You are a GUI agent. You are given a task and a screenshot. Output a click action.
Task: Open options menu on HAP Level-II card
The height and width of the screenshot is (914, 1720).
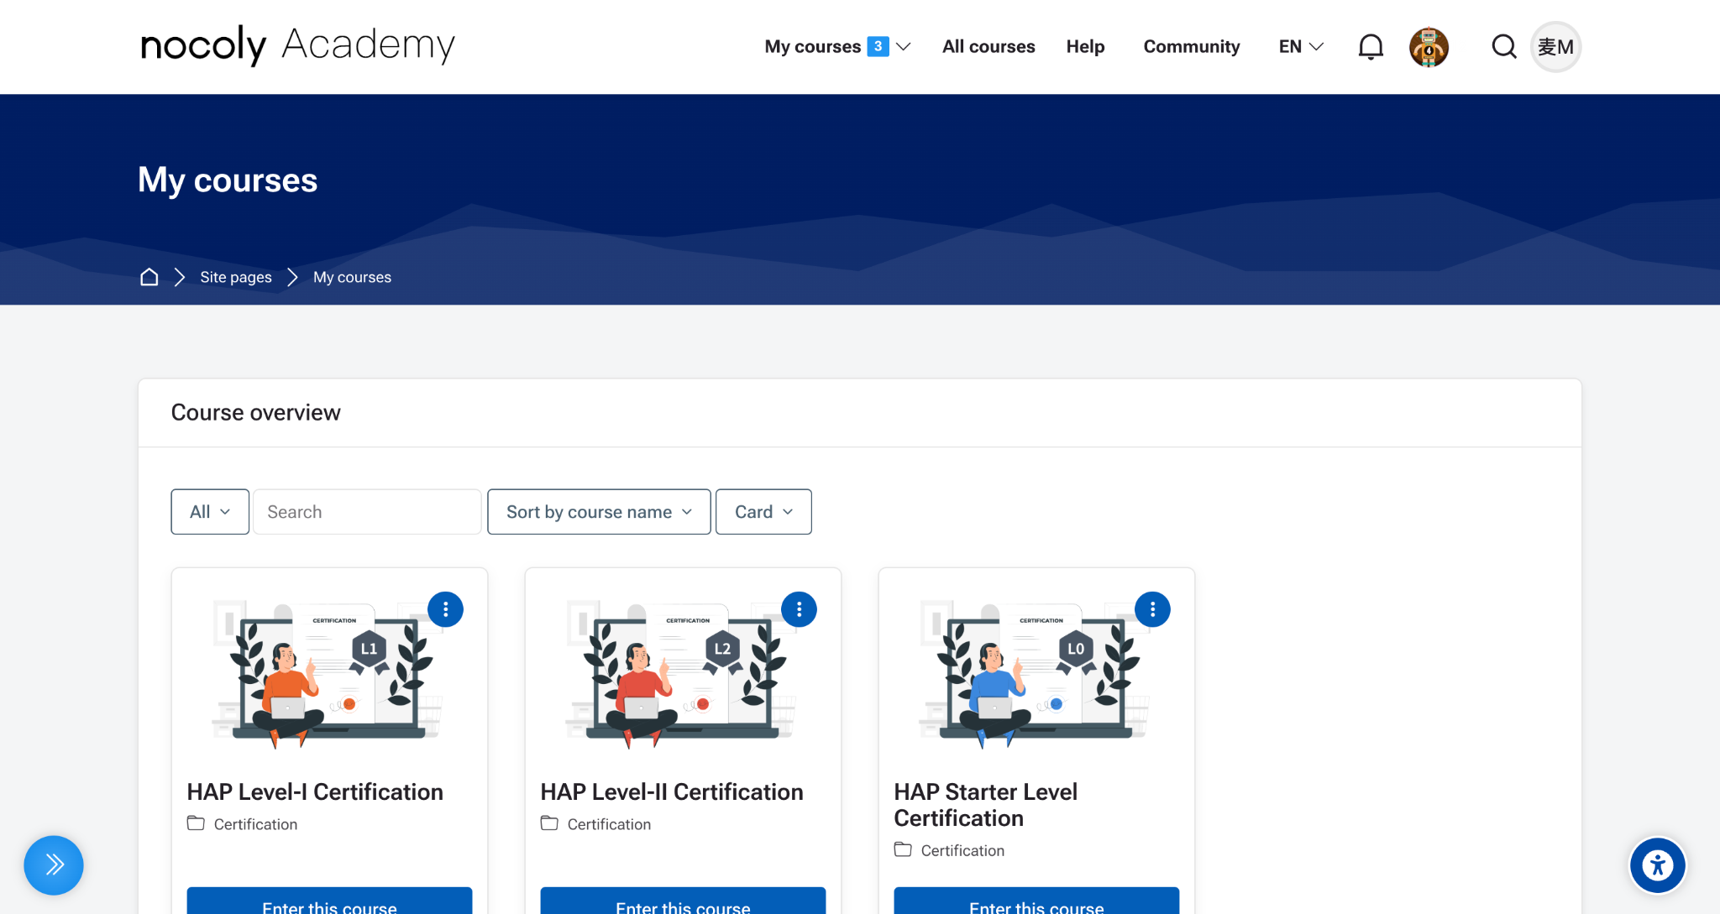pyautogui.click(x=799, y=609)
